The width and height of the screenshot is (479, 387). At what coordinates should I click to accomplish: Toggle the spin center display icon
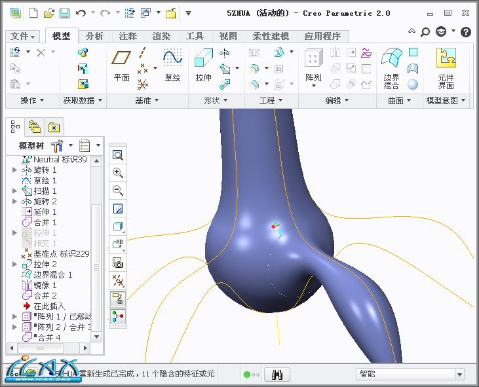(118, 316)
